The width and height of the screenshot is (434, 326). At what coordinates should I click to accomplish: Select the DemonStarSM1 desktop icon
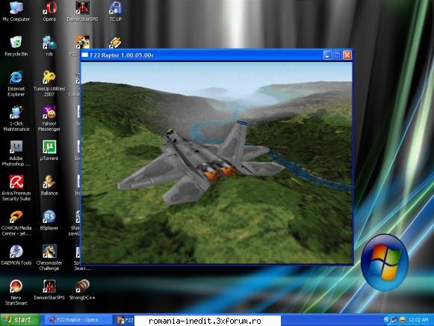coord(49,289)
